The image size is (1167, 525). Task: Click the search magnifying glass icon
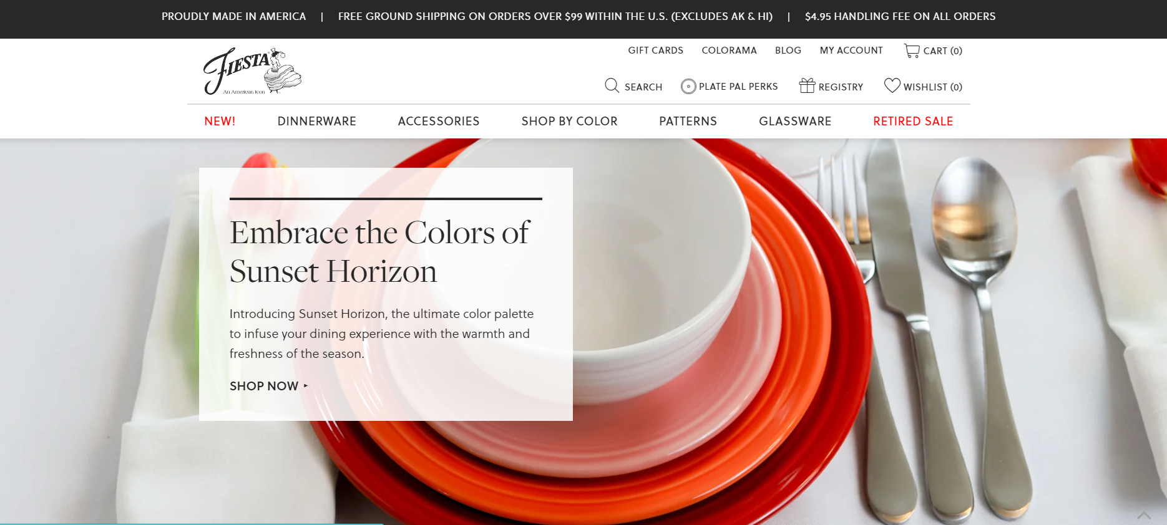(612, 85)
